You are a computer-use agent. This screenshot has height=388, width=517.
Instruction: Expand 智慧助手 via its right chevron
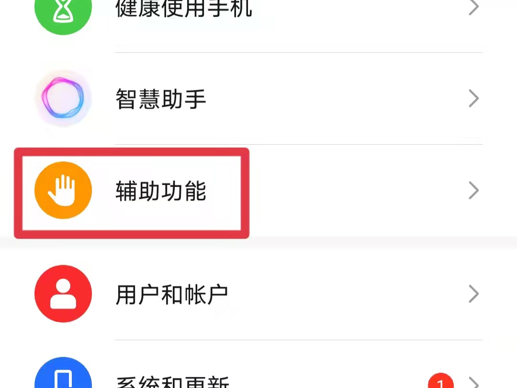474,98
